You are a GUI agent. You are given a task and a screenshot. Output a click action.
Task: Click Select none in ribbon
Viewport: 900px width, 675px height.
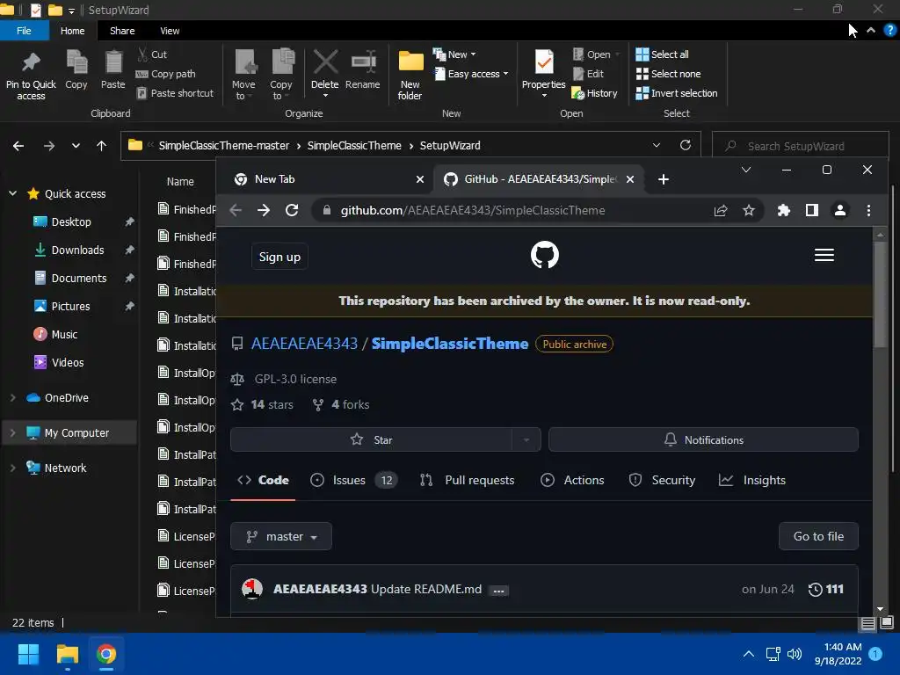tap(668, 74)
